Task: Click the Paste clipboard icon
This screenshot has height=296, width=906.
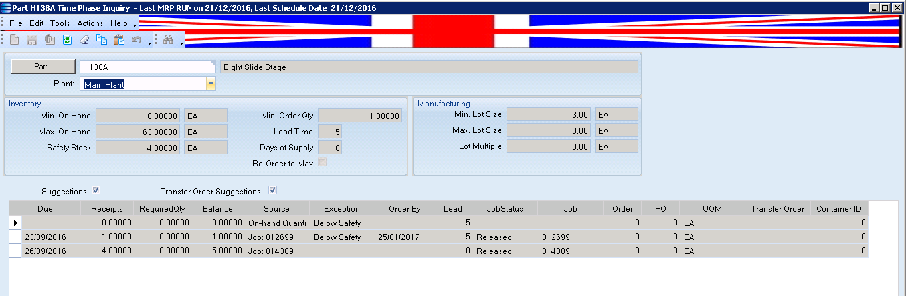Action: click(x=119, y=40)
